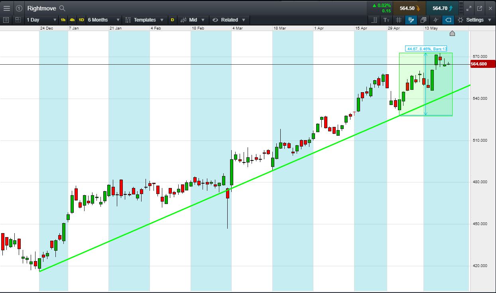This screenshot has height=293, width=496.
Task: Click the 15 Apr date label
Action: [x=361, y=28]
